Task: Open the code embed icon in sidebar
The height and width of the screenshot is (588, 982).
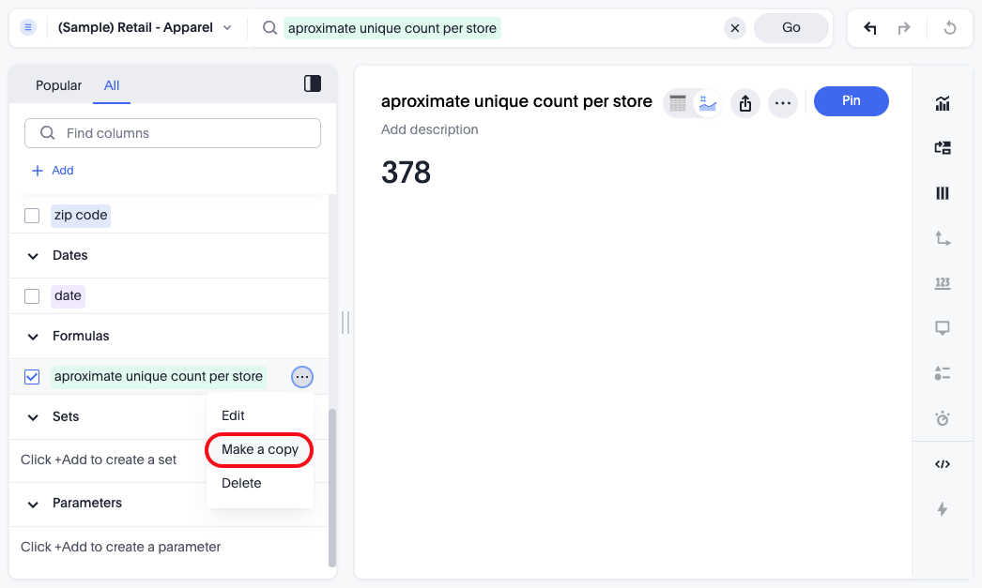Action: pyautogui.click(x=943, y=464)
